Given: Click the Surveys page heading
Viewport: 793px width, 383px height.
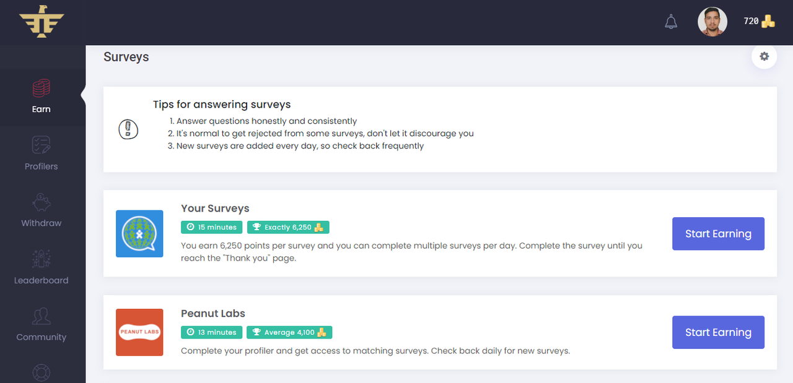Looking at the screenshot, I should click(x=126, y=57).
